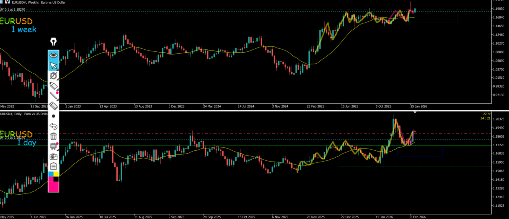Toggle the crossed-out pen tool

coord(54,75)
